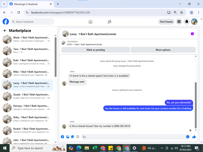
Task: Open the Friends icon in top navigation
Action: [x=109, y=21]
